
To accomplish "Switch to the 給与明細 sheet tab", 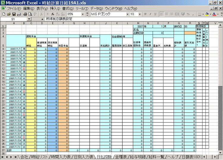I will click(131, 157).
